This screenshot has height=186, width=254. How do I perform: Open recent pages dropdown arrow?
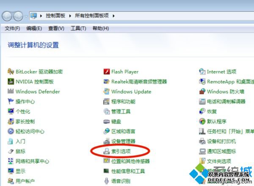(x=26, y=16)
